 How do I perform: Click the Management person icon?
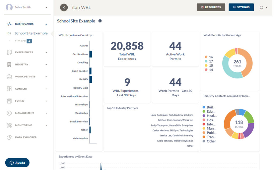(x=9, y=113)
